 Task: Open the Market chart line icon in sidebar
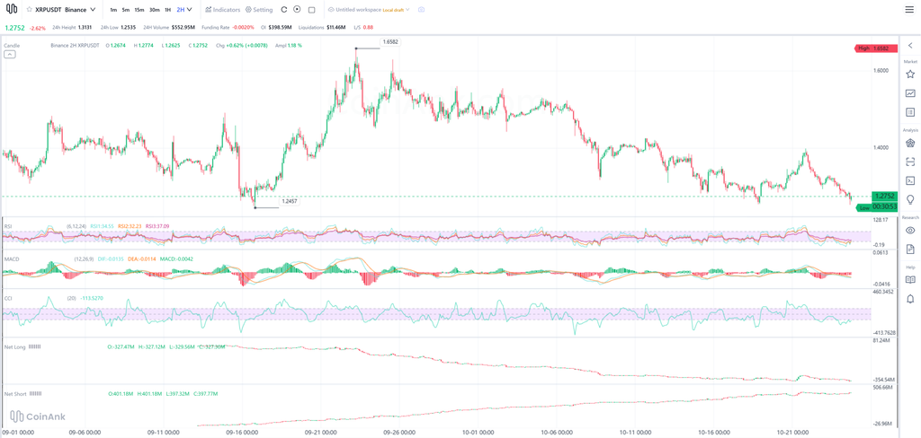point(910,92)
